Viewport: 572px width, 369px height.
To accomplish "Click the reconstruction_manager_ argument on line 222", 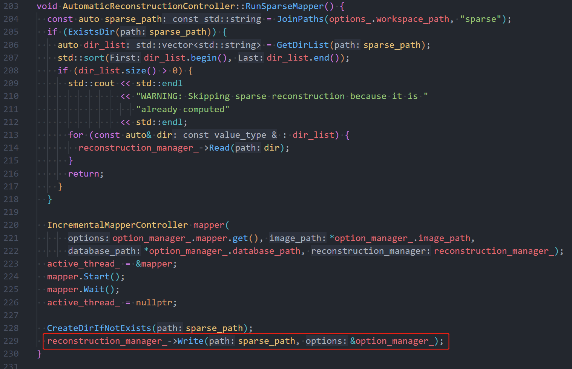I will (494, 251).
